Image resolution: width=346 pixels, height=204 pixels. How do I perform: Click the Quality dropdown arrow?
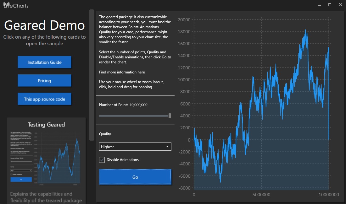[167, 147]
